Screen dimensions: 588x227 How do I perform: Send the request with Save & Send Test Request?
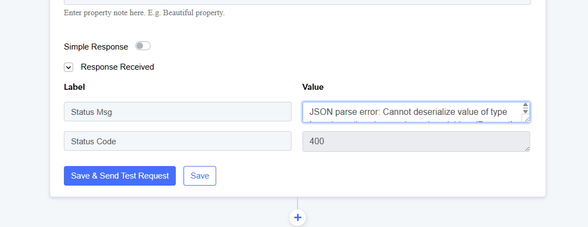[120, 176]
